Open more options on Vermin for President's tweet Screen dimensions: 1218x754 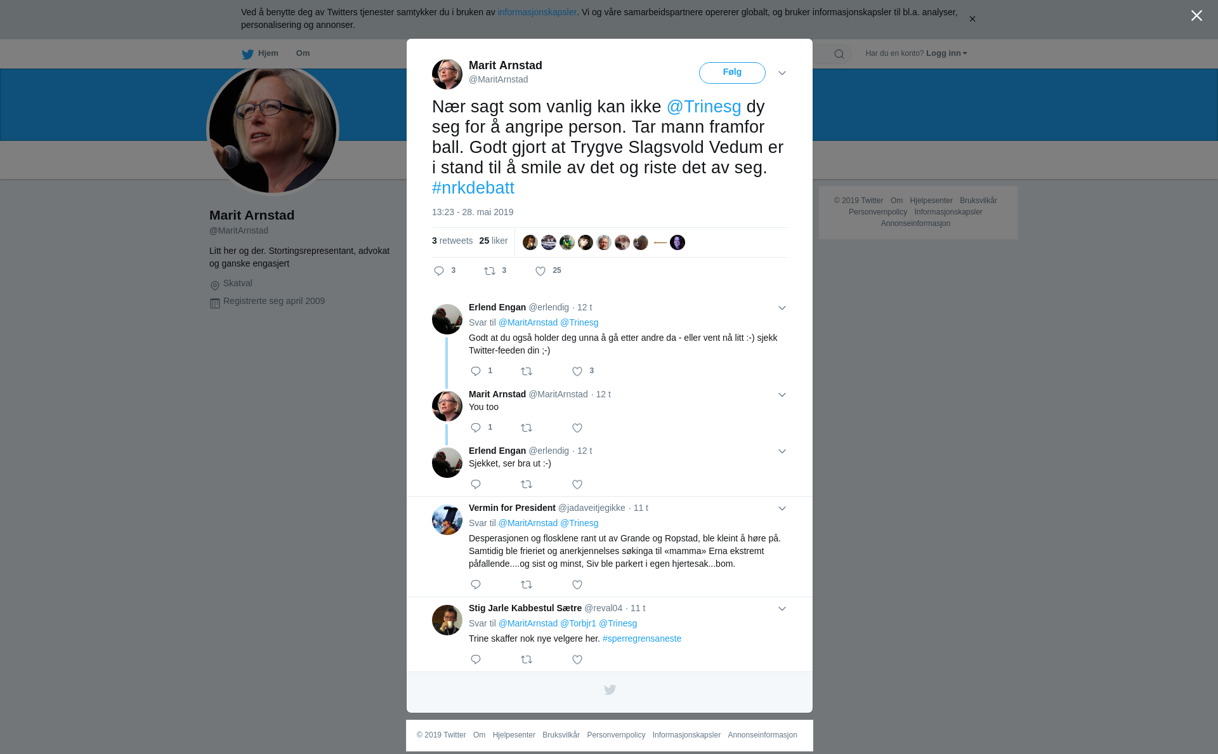click(782, 508)
